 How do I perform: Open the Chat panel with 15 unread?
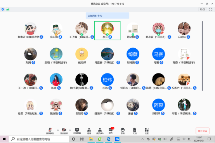[x=111, y=131]
